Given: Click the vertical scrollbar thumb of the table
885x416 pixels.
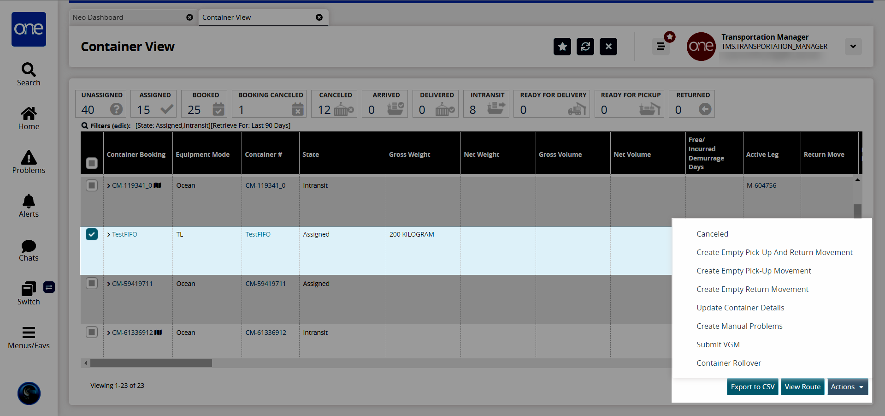Looking at the screenshot, I should (x=857, y=212).
